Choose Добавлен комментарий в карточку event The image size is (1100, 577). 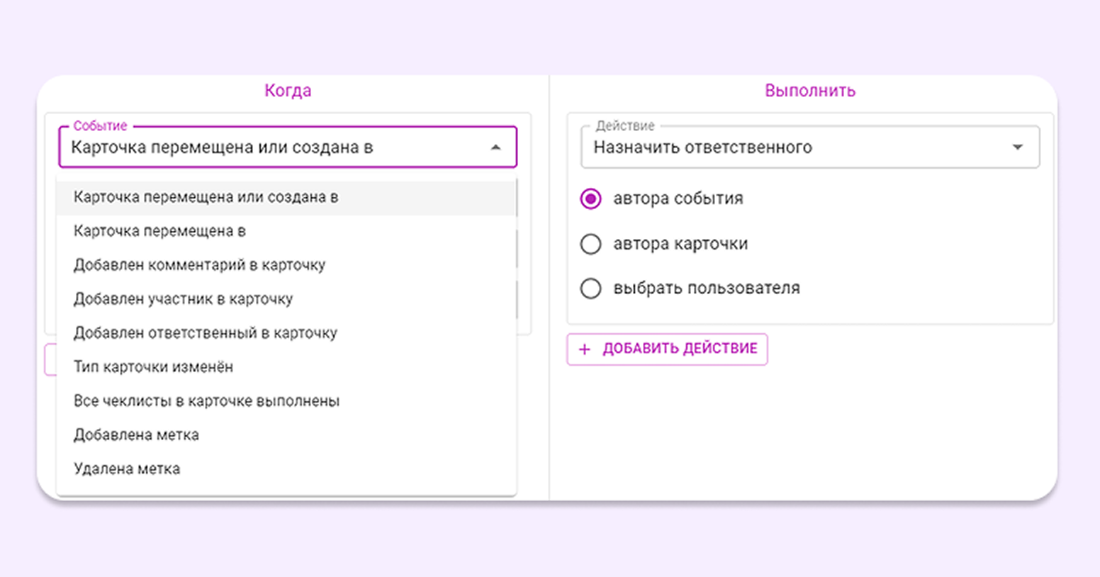point(199,265)
